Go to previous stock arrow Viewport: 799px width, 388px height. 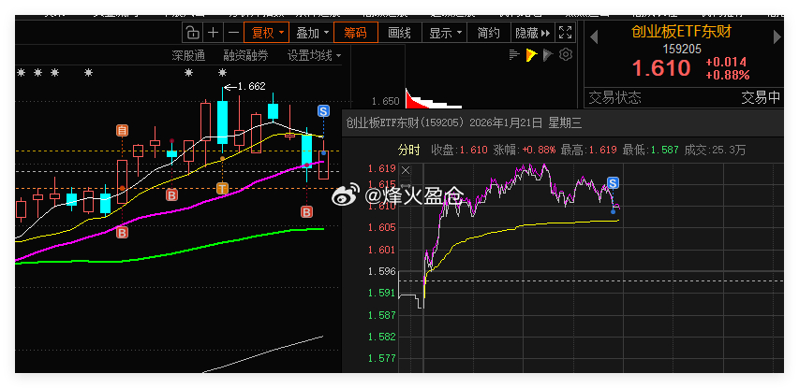click(593, 37)
